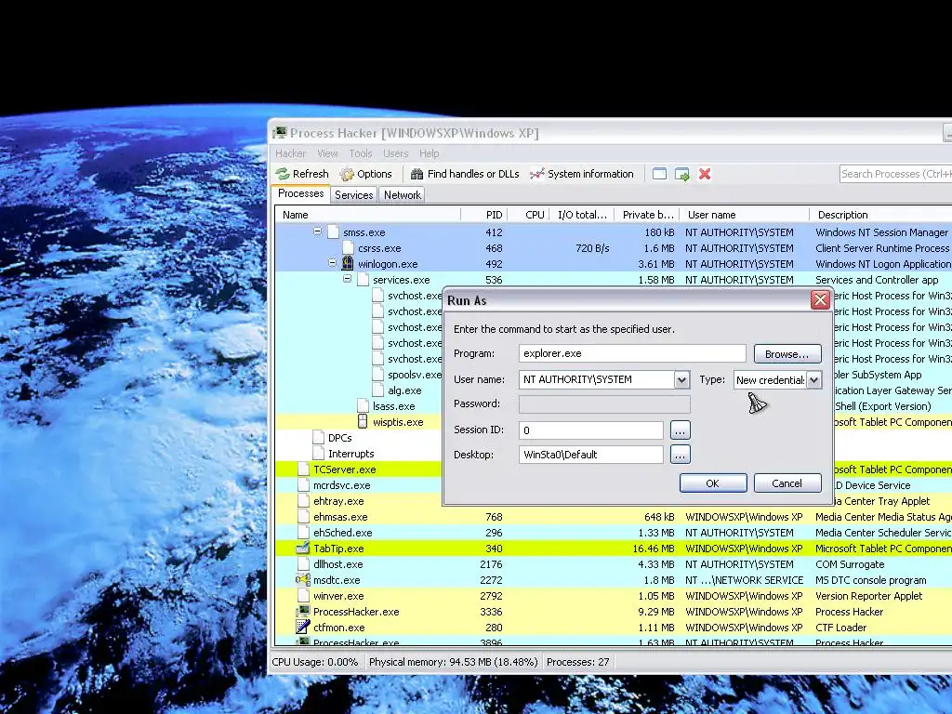Click OK in Run As dialog
The height and width of the screenshot is (714, 952).
713,483
